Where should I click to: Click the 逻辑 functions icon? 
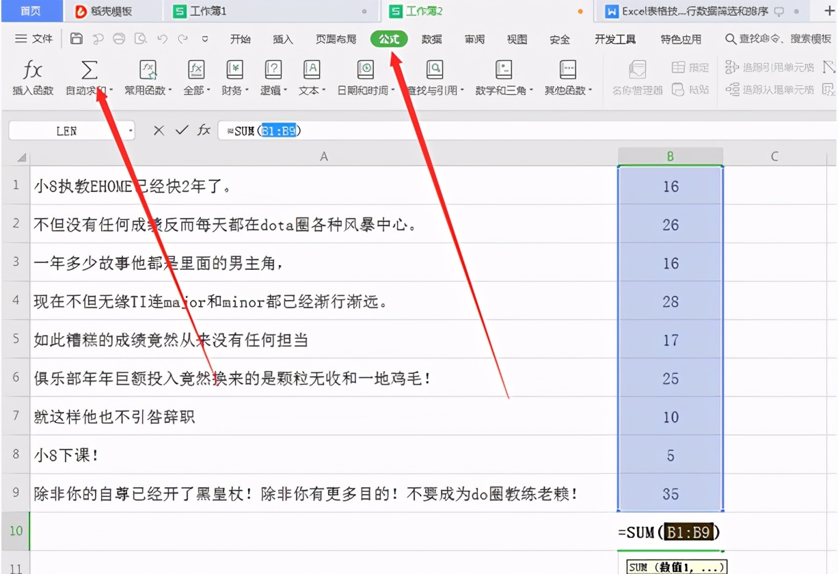coord(273,69)
